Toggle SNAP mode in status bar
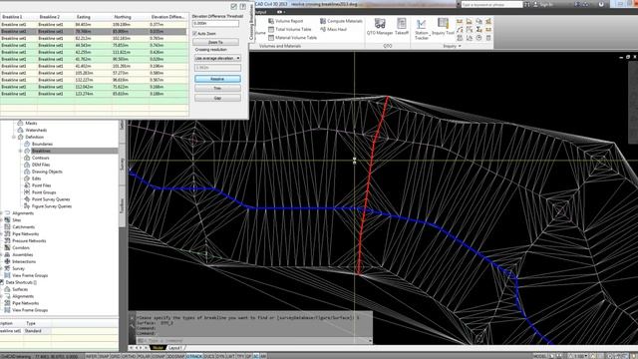This screenshot has height=359, width=638. click(104, 356)
